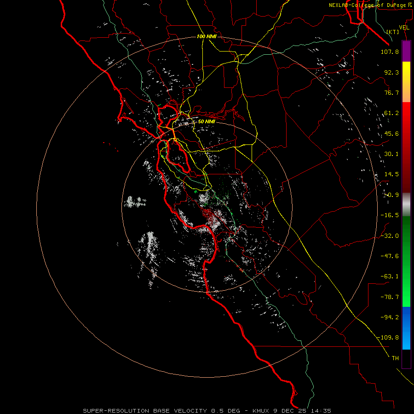Screen dimensions: 414x414
Task: Click the 100 NMI range ring label
Action: pyautogui.click(x=207, y=36)
